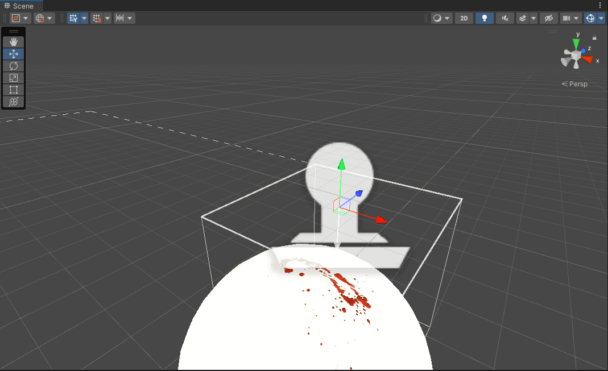
Task: Click the shading mode sphere icon
Action: click(x=437, y=18)
